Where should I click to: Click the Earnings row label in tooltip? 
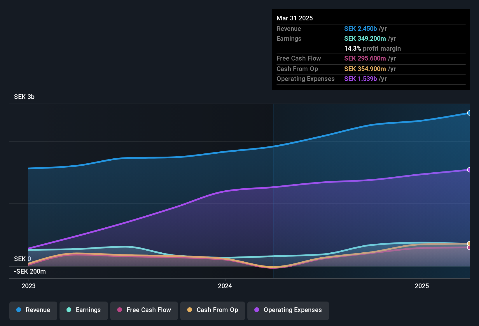[x=289, y=38]
